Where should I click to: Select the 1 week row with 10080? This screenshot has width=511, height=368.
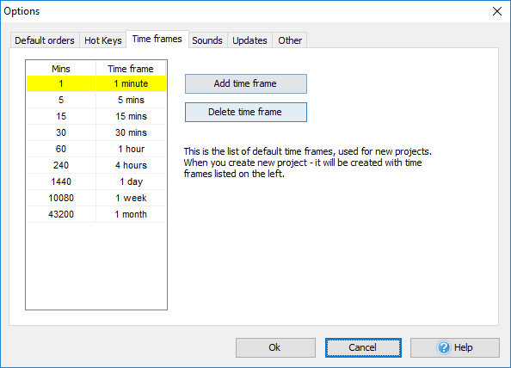click(x=96, y=198)
